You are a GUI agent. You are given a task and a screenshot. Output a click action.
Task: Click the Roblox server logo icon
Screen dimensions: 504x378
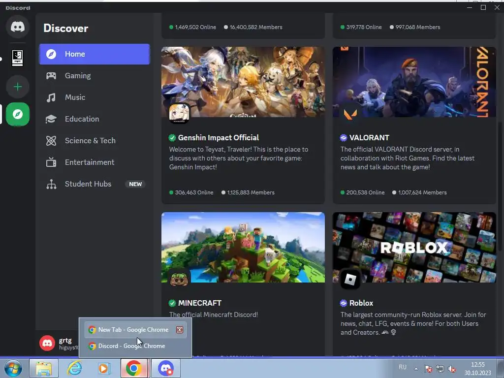click(x=350, y=279)
